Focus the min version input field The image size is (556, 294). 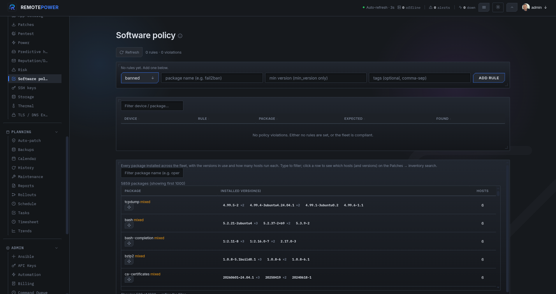316,78
